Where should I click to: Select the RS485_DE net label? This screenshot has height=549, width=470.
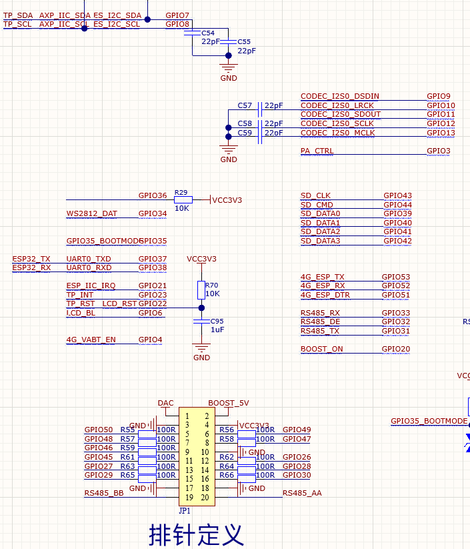coord(320,322)
